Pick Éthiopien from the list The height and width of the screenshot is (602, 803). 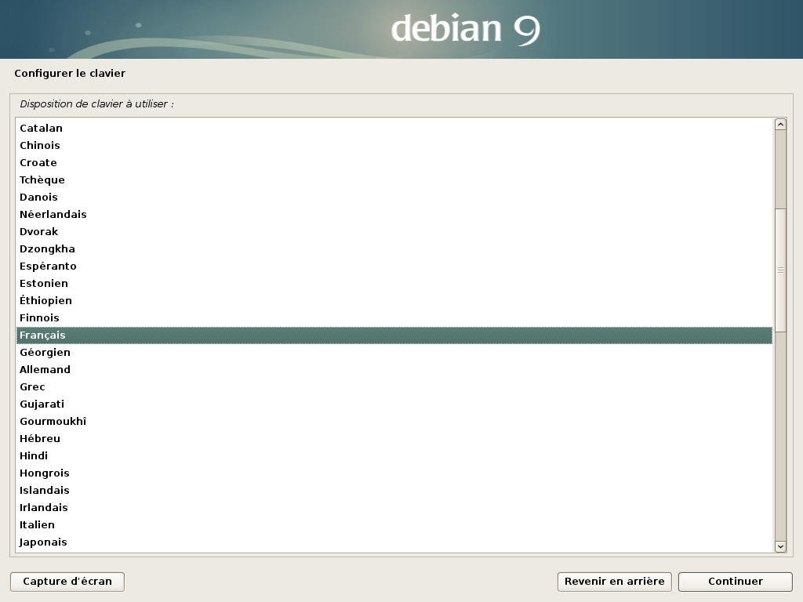click(x=394, y=300)
